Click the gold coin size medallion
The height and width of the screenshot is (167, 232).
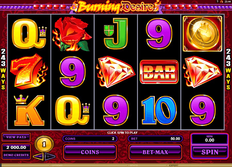pyautogui.click(x=44, y=144)
